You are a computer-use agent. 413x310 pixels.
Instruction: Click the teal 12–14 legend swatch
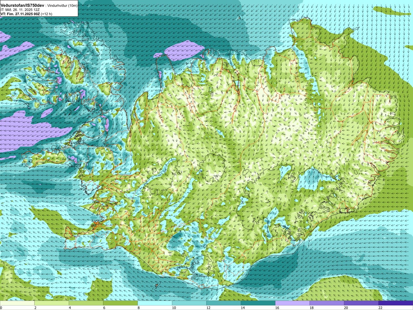(x=224, y=303)
